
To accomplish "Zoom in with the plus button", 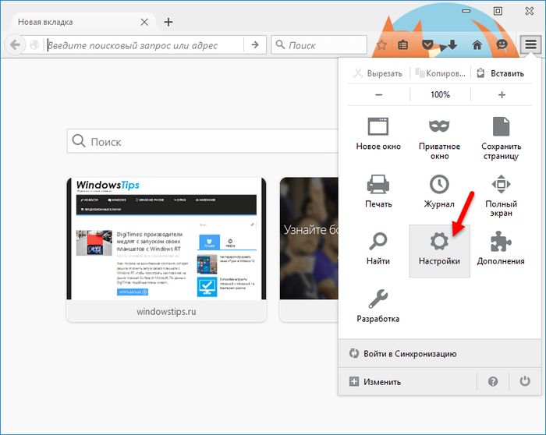I will pos(502,94).
